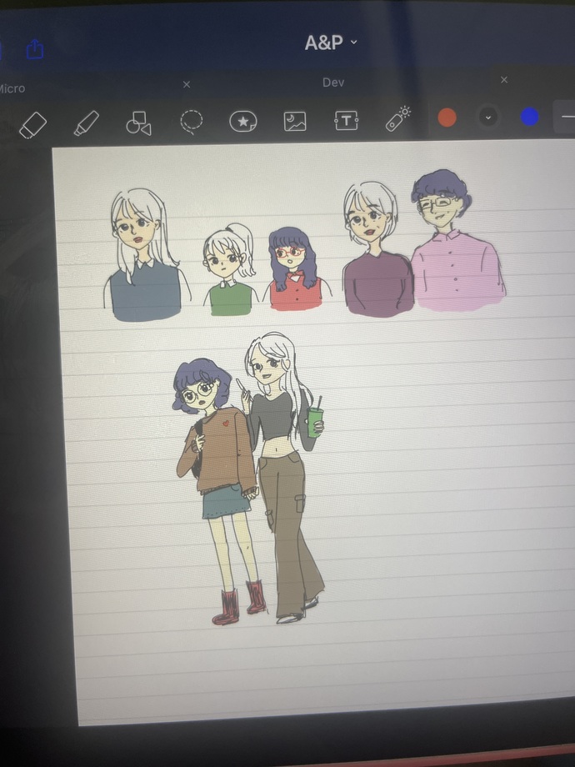575x767 pixels.
Task: Select the dark color swatch with chevron
Action: click(488, 118)
